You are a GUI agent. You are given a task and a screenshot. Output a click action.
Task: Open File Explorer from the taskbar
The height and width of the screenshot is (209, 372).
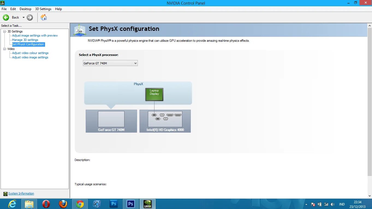click(29, 204)
